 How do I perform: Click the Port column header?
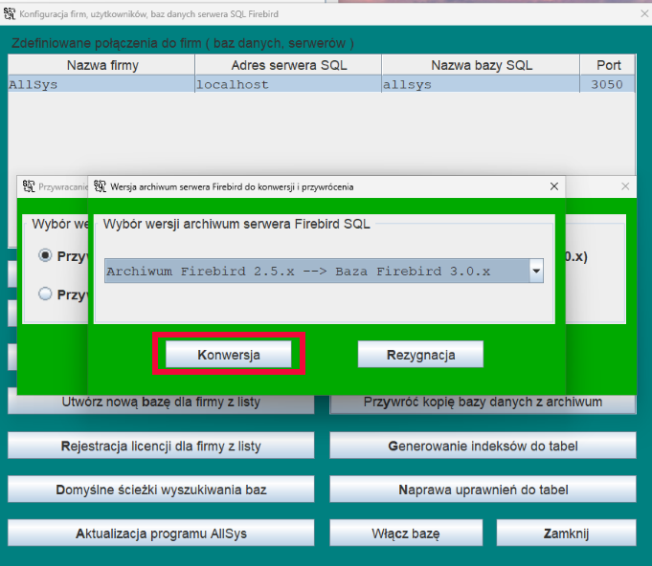pyautogui.click(x=608, y=65)
